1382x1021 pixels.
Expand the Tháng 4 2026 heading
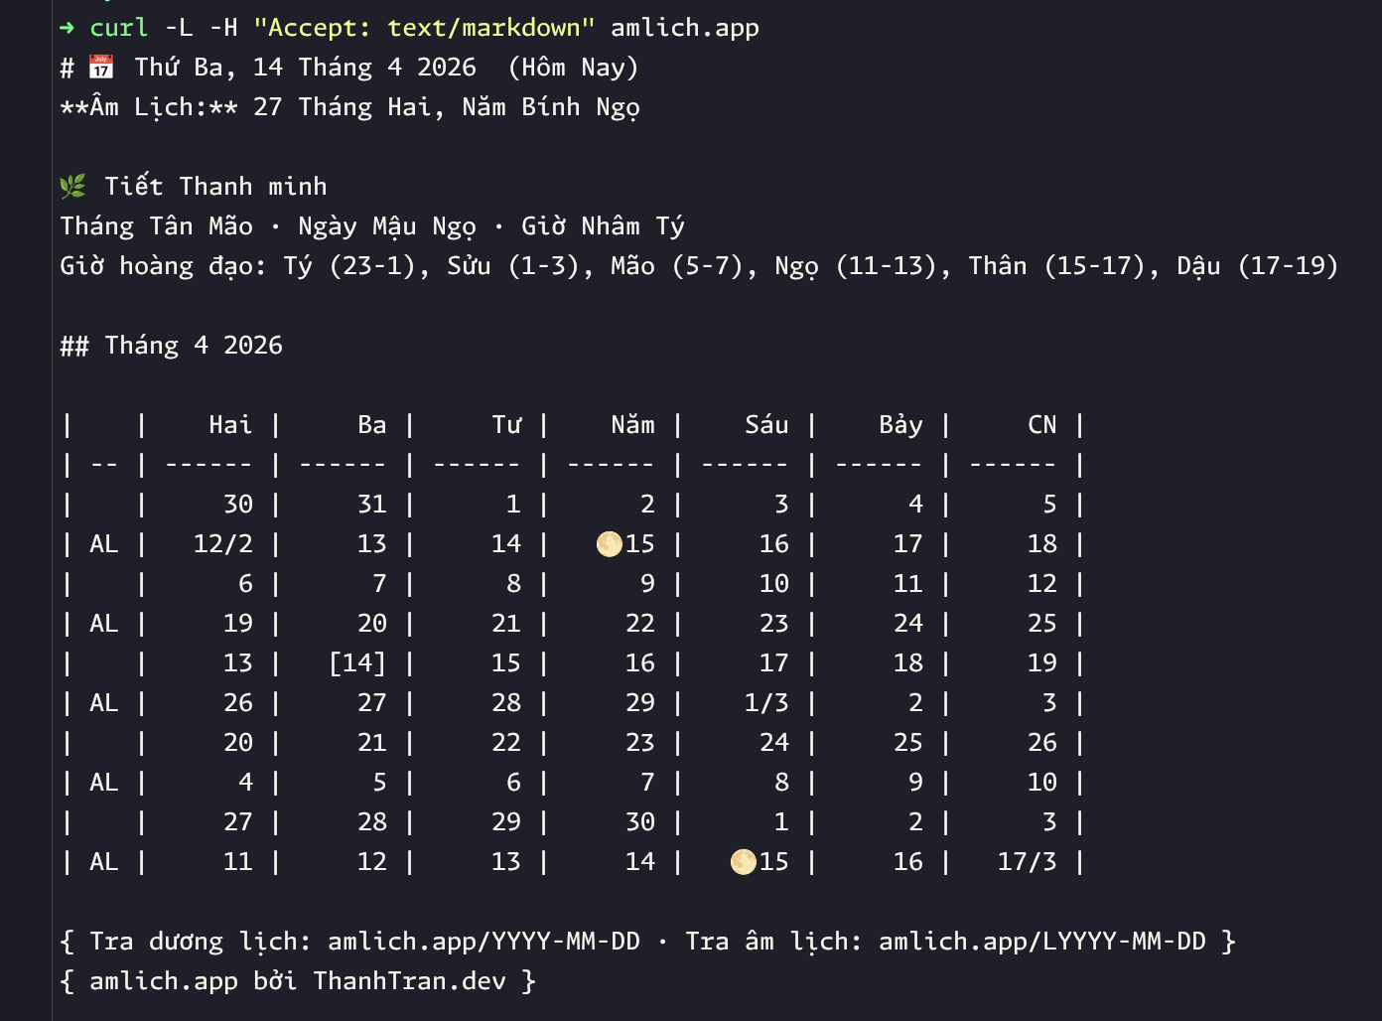172,345
